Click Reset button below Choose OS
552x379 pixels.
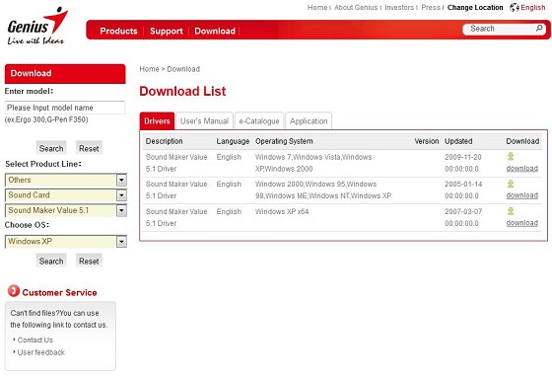tap(89, 261)
